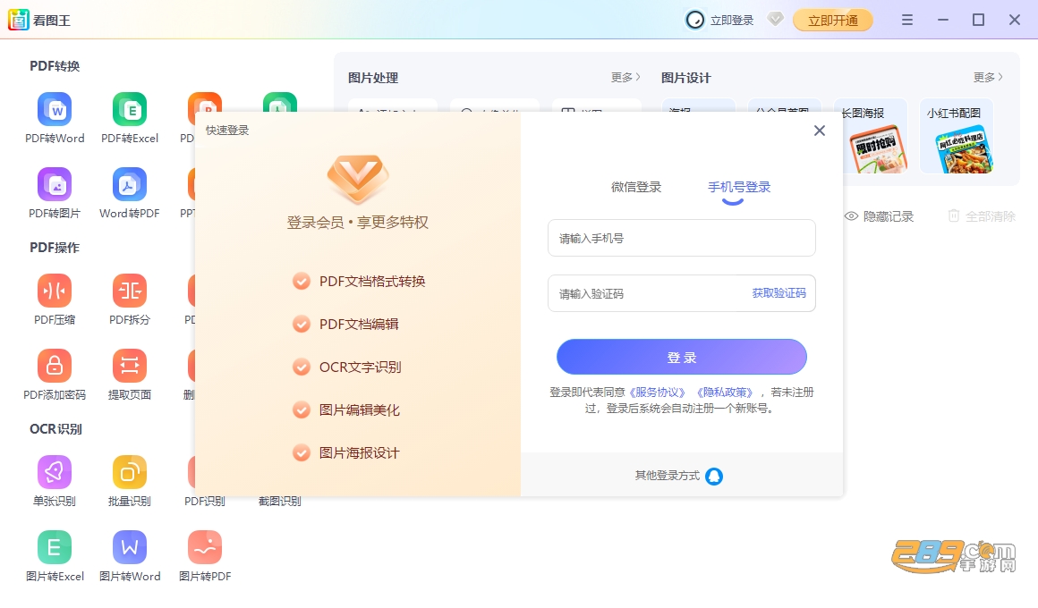This screenshot has width=1038, height=608.
Task: Switch to the 微信登录 tab
Action: point(636,187)
